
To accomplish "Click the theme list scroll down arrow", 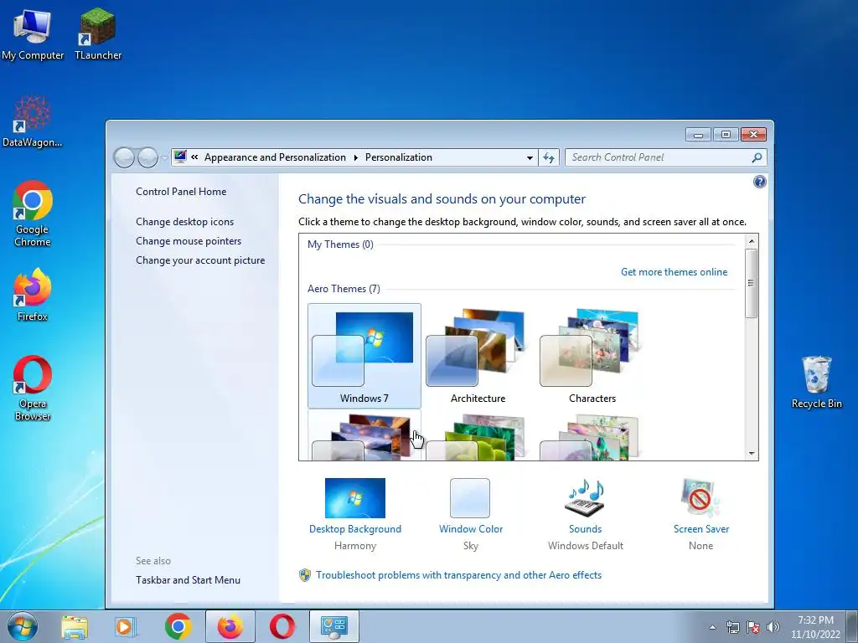I will [752, 453].
